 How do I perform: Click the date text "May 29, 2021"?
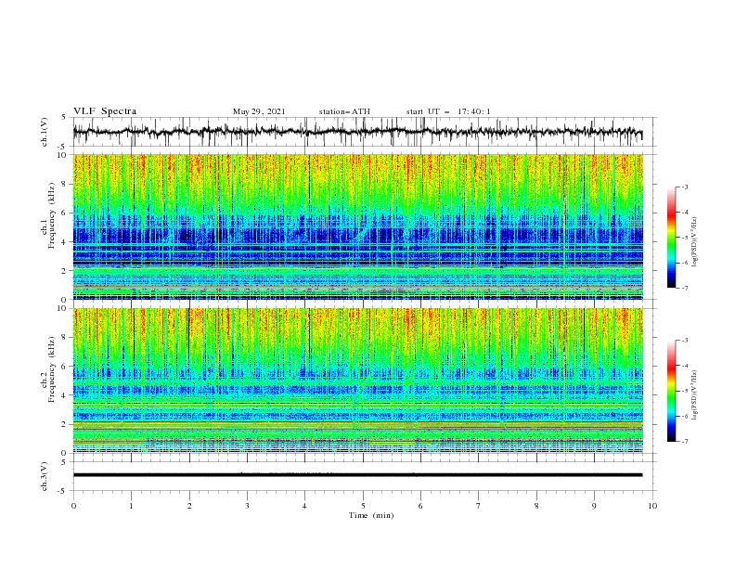tap(259, 111)
